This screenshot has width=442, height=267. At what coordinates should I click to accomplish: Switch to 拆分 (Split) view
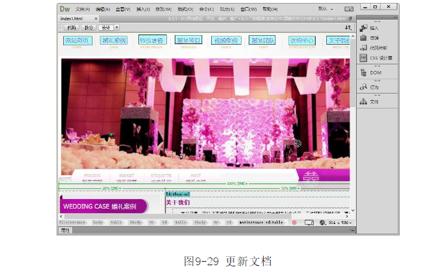click(88, 27)
